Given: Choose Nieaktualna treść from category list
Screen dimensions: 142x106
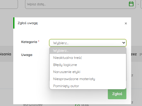Looking at the screenshot, I should click(x=88, y=58).
